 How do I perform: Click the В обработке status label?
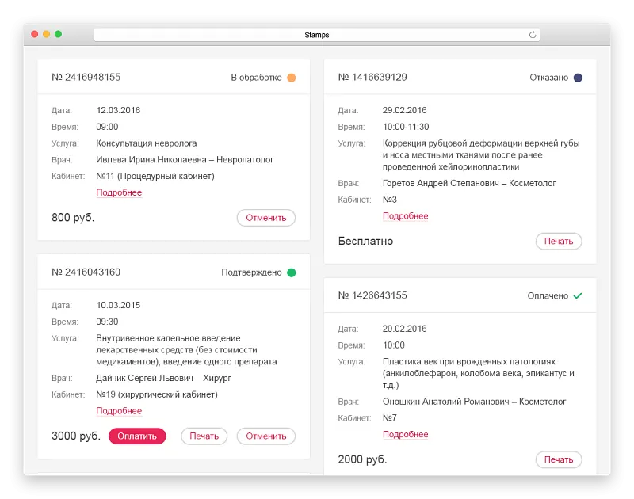point(256,78)
